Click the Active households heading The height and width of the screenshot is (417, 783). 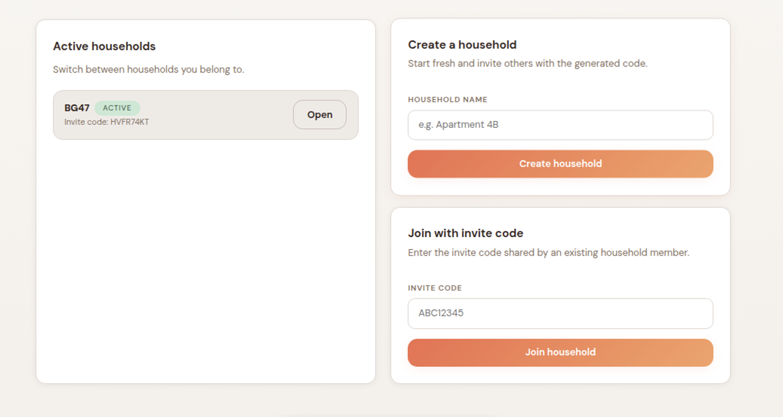[104, 46]
